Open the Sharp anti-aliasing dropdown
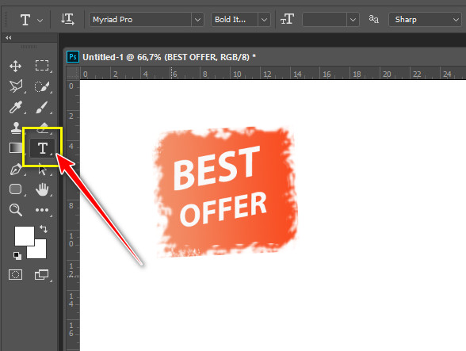The width and height of the screenshot is (466, 351). 425,20
